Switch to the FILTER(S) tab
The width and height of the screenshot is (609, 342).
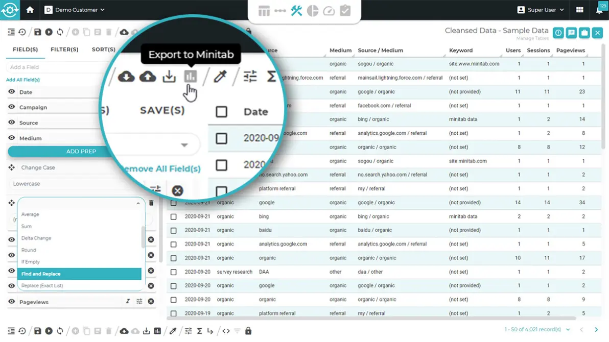(64, 50)
